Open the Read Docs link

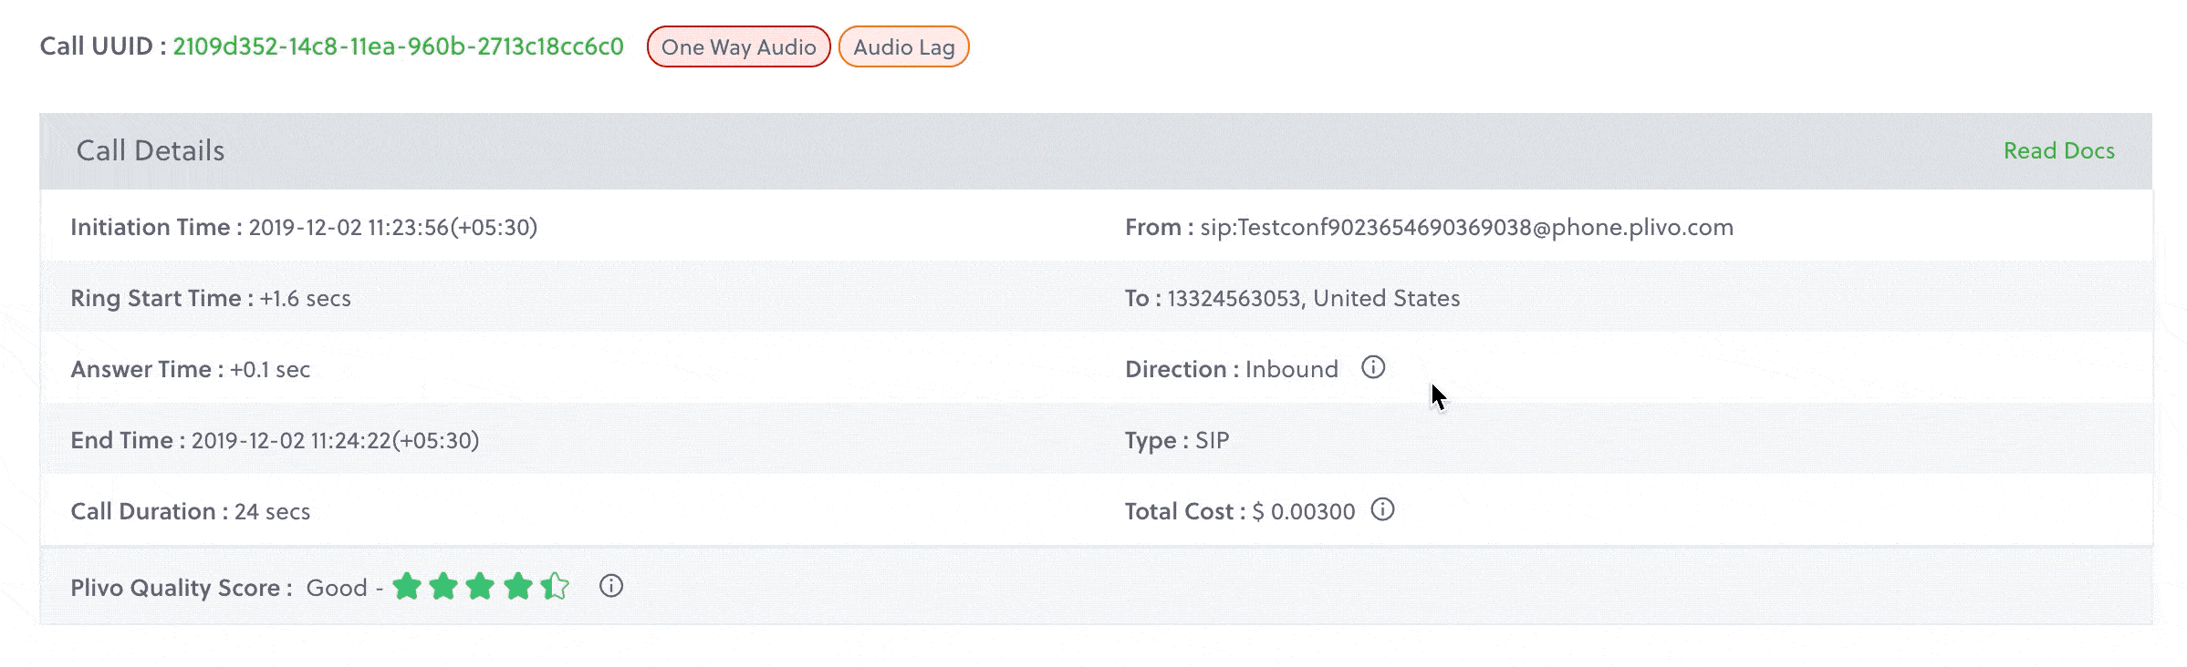pyautogui.click(x=2058, y=151)
